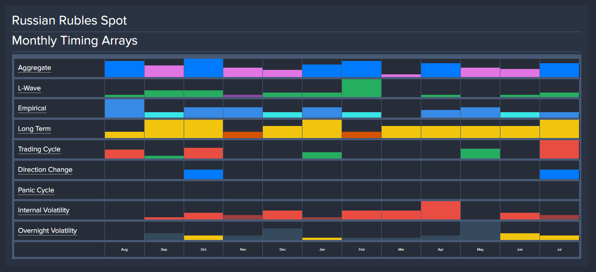Select the orange Long Term bar in November
This screenshot has width=596, height=272.
[243, 134]
